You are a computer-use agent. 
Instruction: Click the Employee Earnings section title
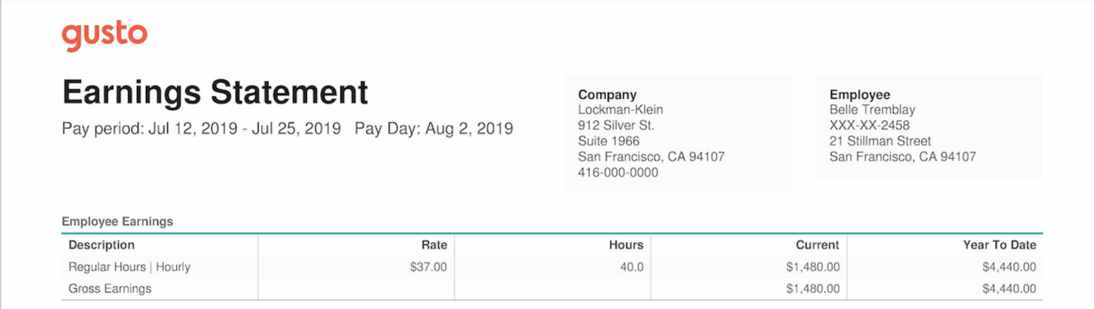(x=117, y=221)
